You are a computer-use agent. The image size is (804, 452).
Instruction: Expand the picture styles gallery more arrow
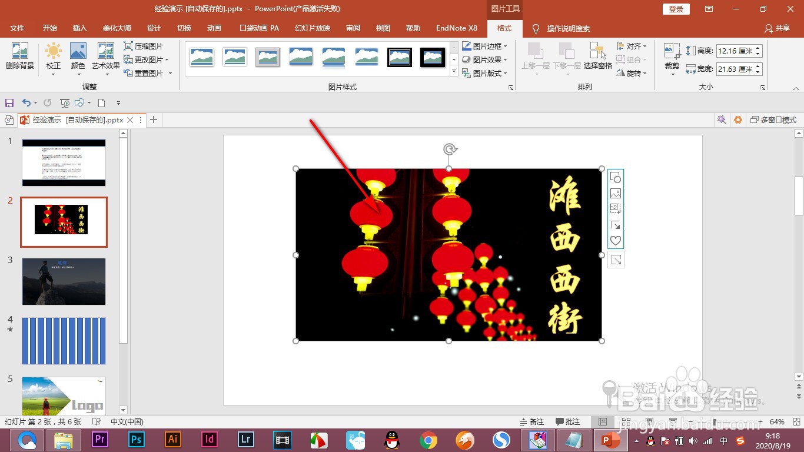point(454,71)
